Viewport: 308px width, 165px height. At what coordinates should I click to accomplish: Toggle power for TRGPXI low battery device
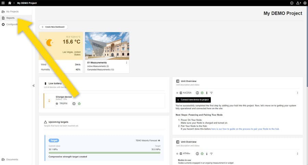(79, 104)
